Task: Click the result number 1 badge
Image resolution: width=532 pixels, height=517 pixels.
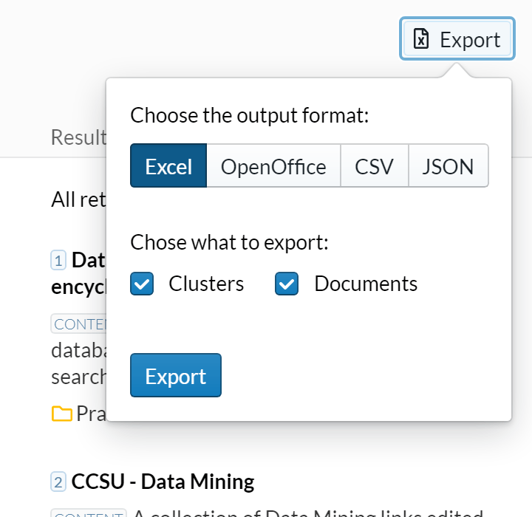Action: click(58, 261)
